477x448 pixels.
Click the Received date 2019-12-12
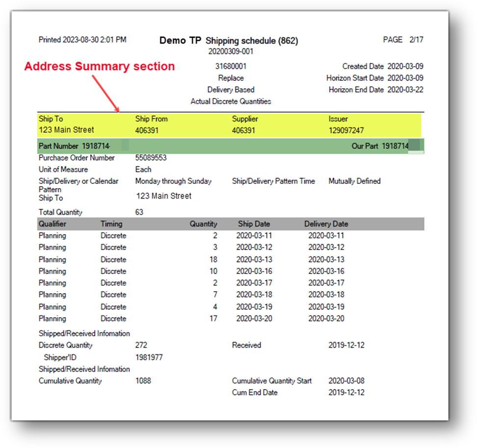click(346, 345)
